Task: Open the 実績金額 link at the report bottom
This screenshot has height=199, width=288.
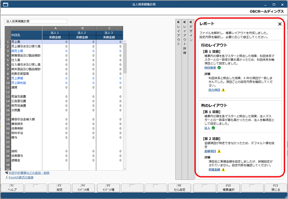Action: [x=214, y=170]
